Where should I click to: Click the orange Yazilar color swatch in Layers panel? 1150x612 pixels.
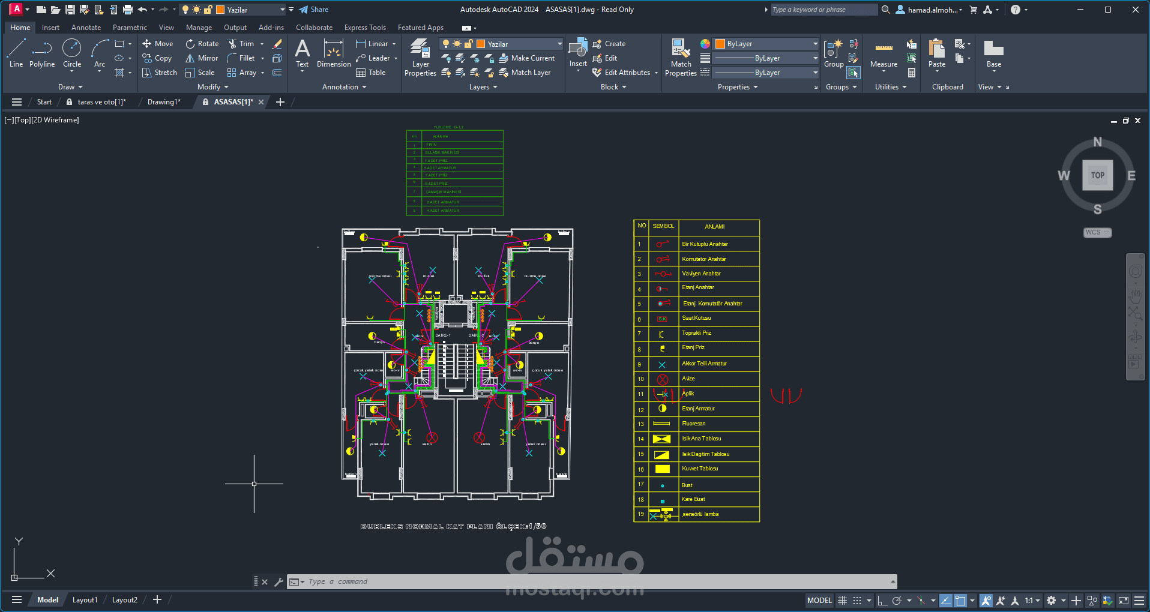pyautogui.click(x=481, y=44)
